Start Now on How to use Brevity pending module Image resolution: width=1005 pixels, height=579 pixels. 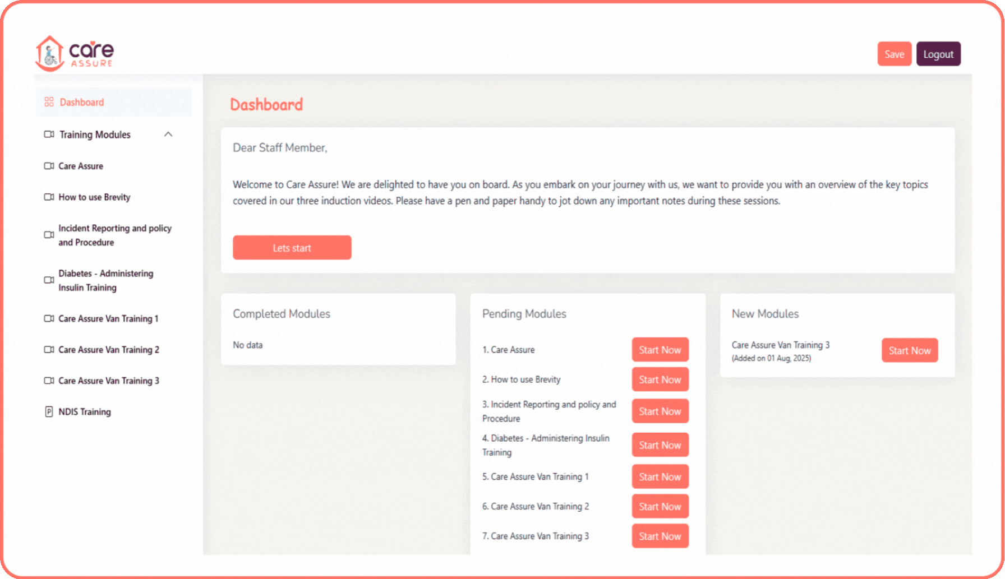(660, 379)
